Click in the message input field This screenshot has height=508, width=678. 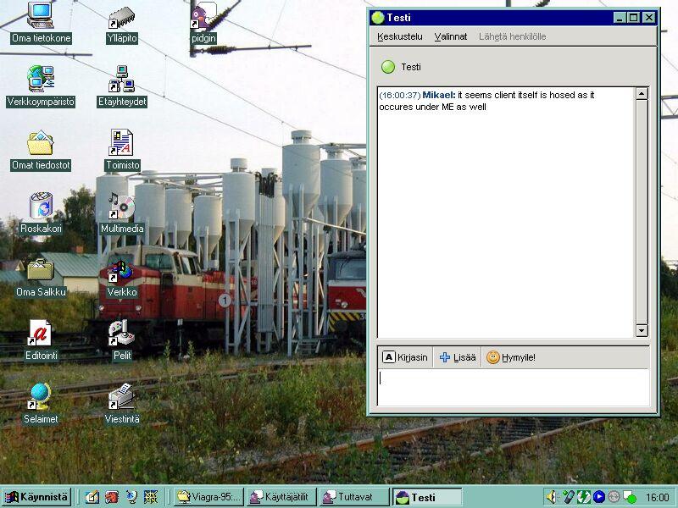point(512,388)
